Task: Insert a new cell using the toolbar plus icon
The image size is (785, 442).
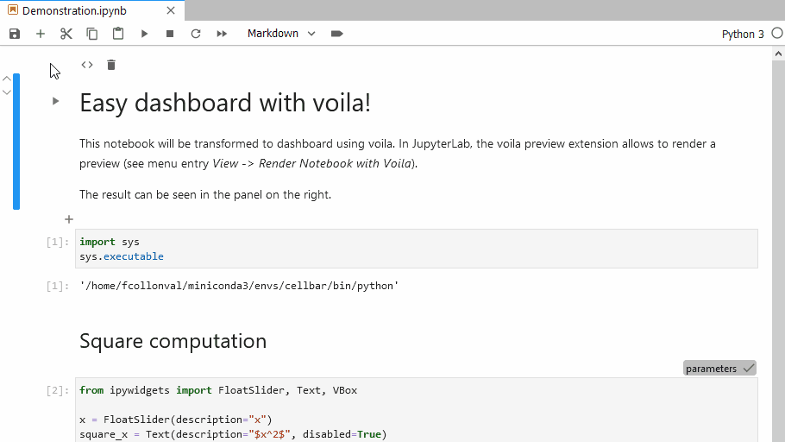Action: (41, 34)
